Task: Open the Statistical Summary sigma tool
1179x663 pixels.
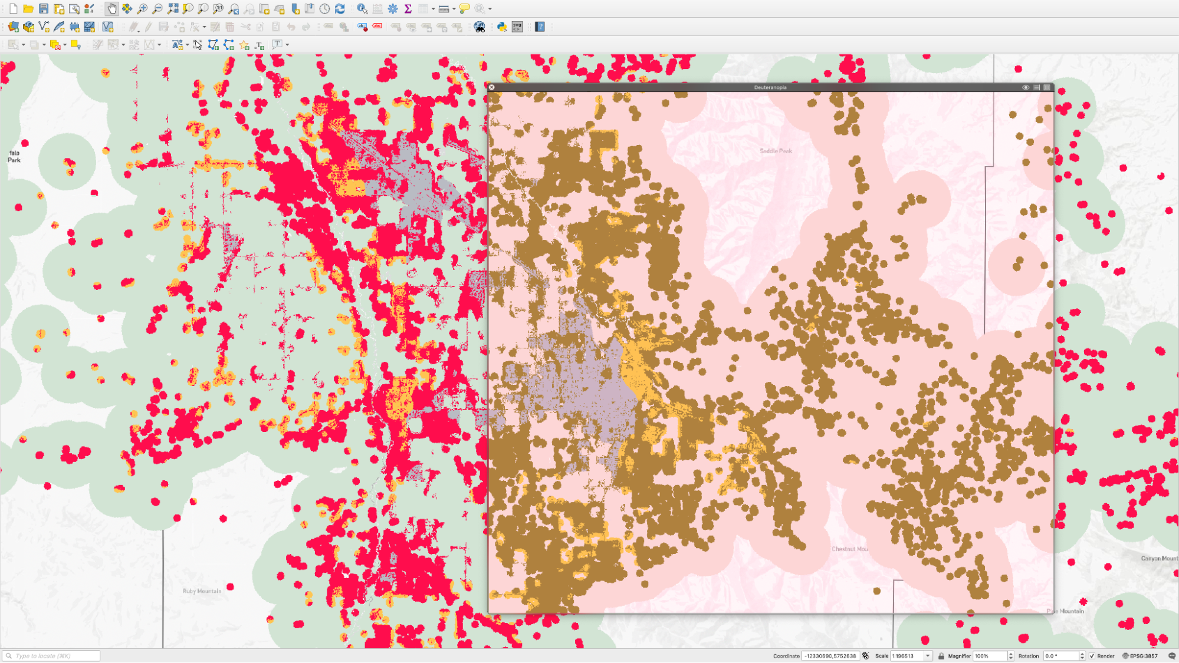Action: pyautogui.click(x=408, y=9)
